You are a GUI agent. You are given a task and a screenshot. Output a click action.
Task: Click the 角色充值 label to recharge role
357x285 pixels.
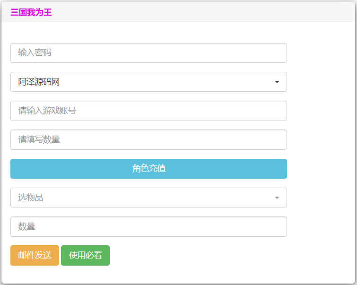[148, 169]
